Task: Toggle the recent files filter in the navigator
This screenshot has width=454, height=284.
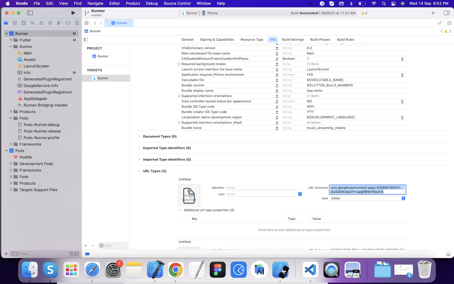Action: click(71, 254)
